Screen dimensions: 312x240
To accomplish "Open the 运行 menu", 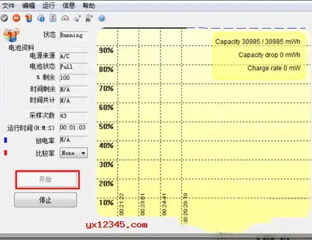I will pos(49,6).
